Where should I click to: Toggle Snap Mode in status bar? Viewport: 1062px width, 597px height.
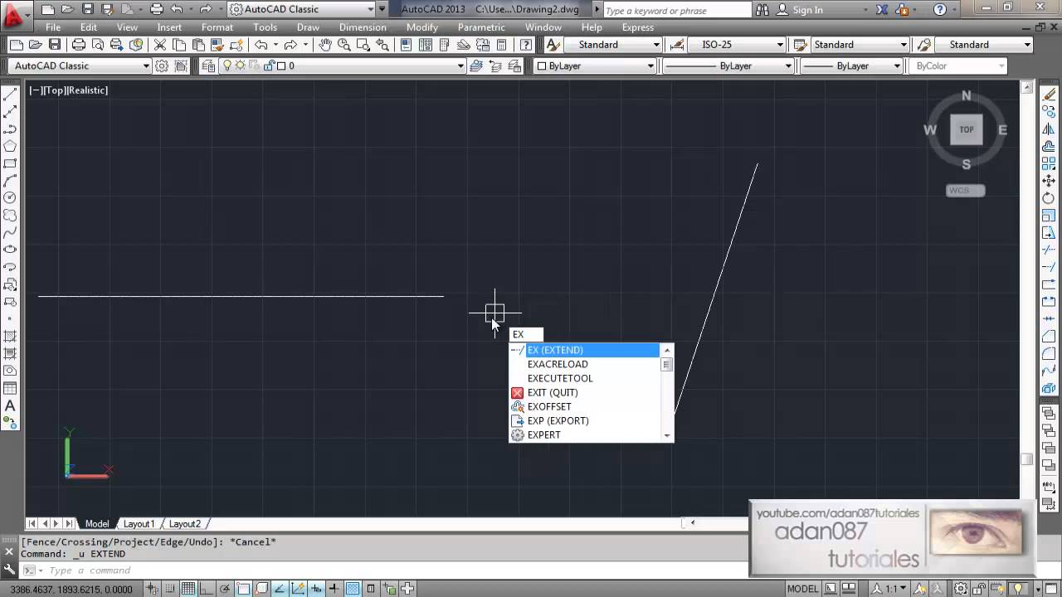coord(170,589)
